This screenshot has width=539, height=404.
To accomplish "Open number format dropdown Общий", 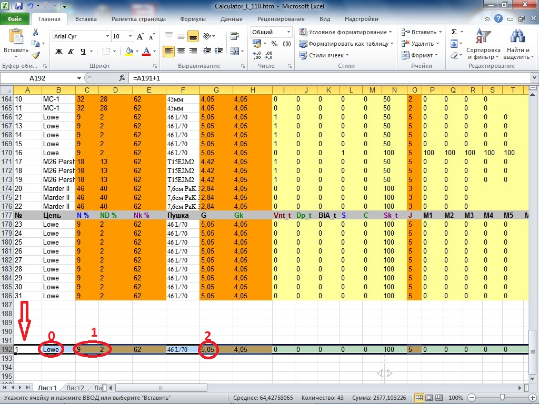I will 288,32.
